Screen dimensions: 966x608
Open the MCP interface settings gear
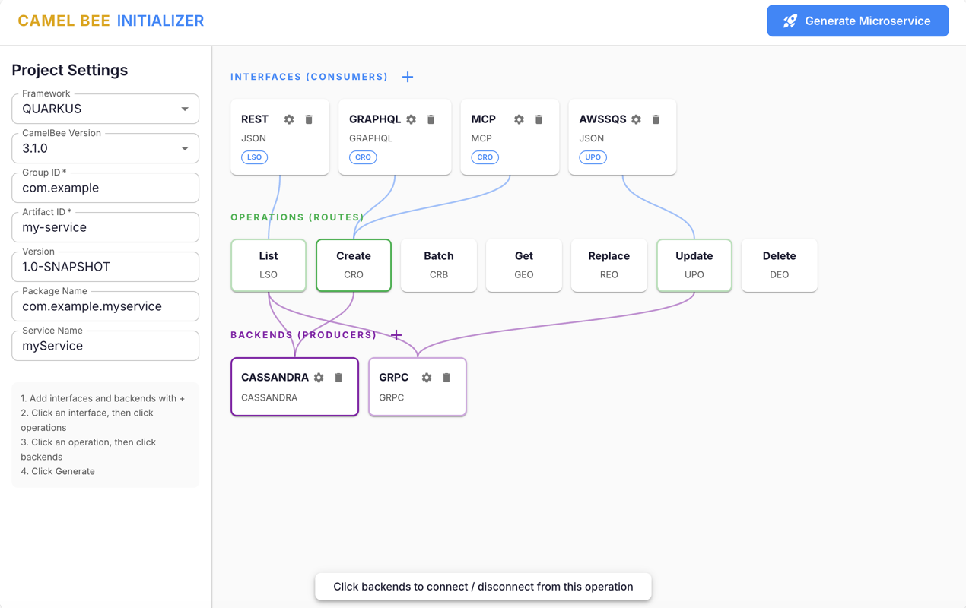pos(518,119)
